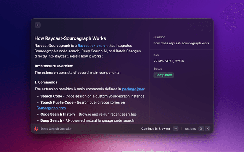Select Continue in Browser

pos(156,129)
